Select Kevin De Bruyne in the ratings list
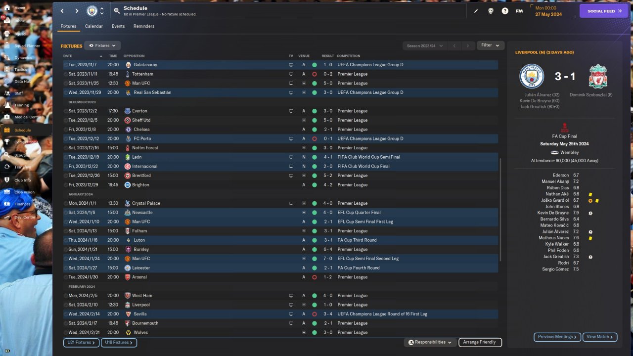The image size is (633, 356). (553, 213)
